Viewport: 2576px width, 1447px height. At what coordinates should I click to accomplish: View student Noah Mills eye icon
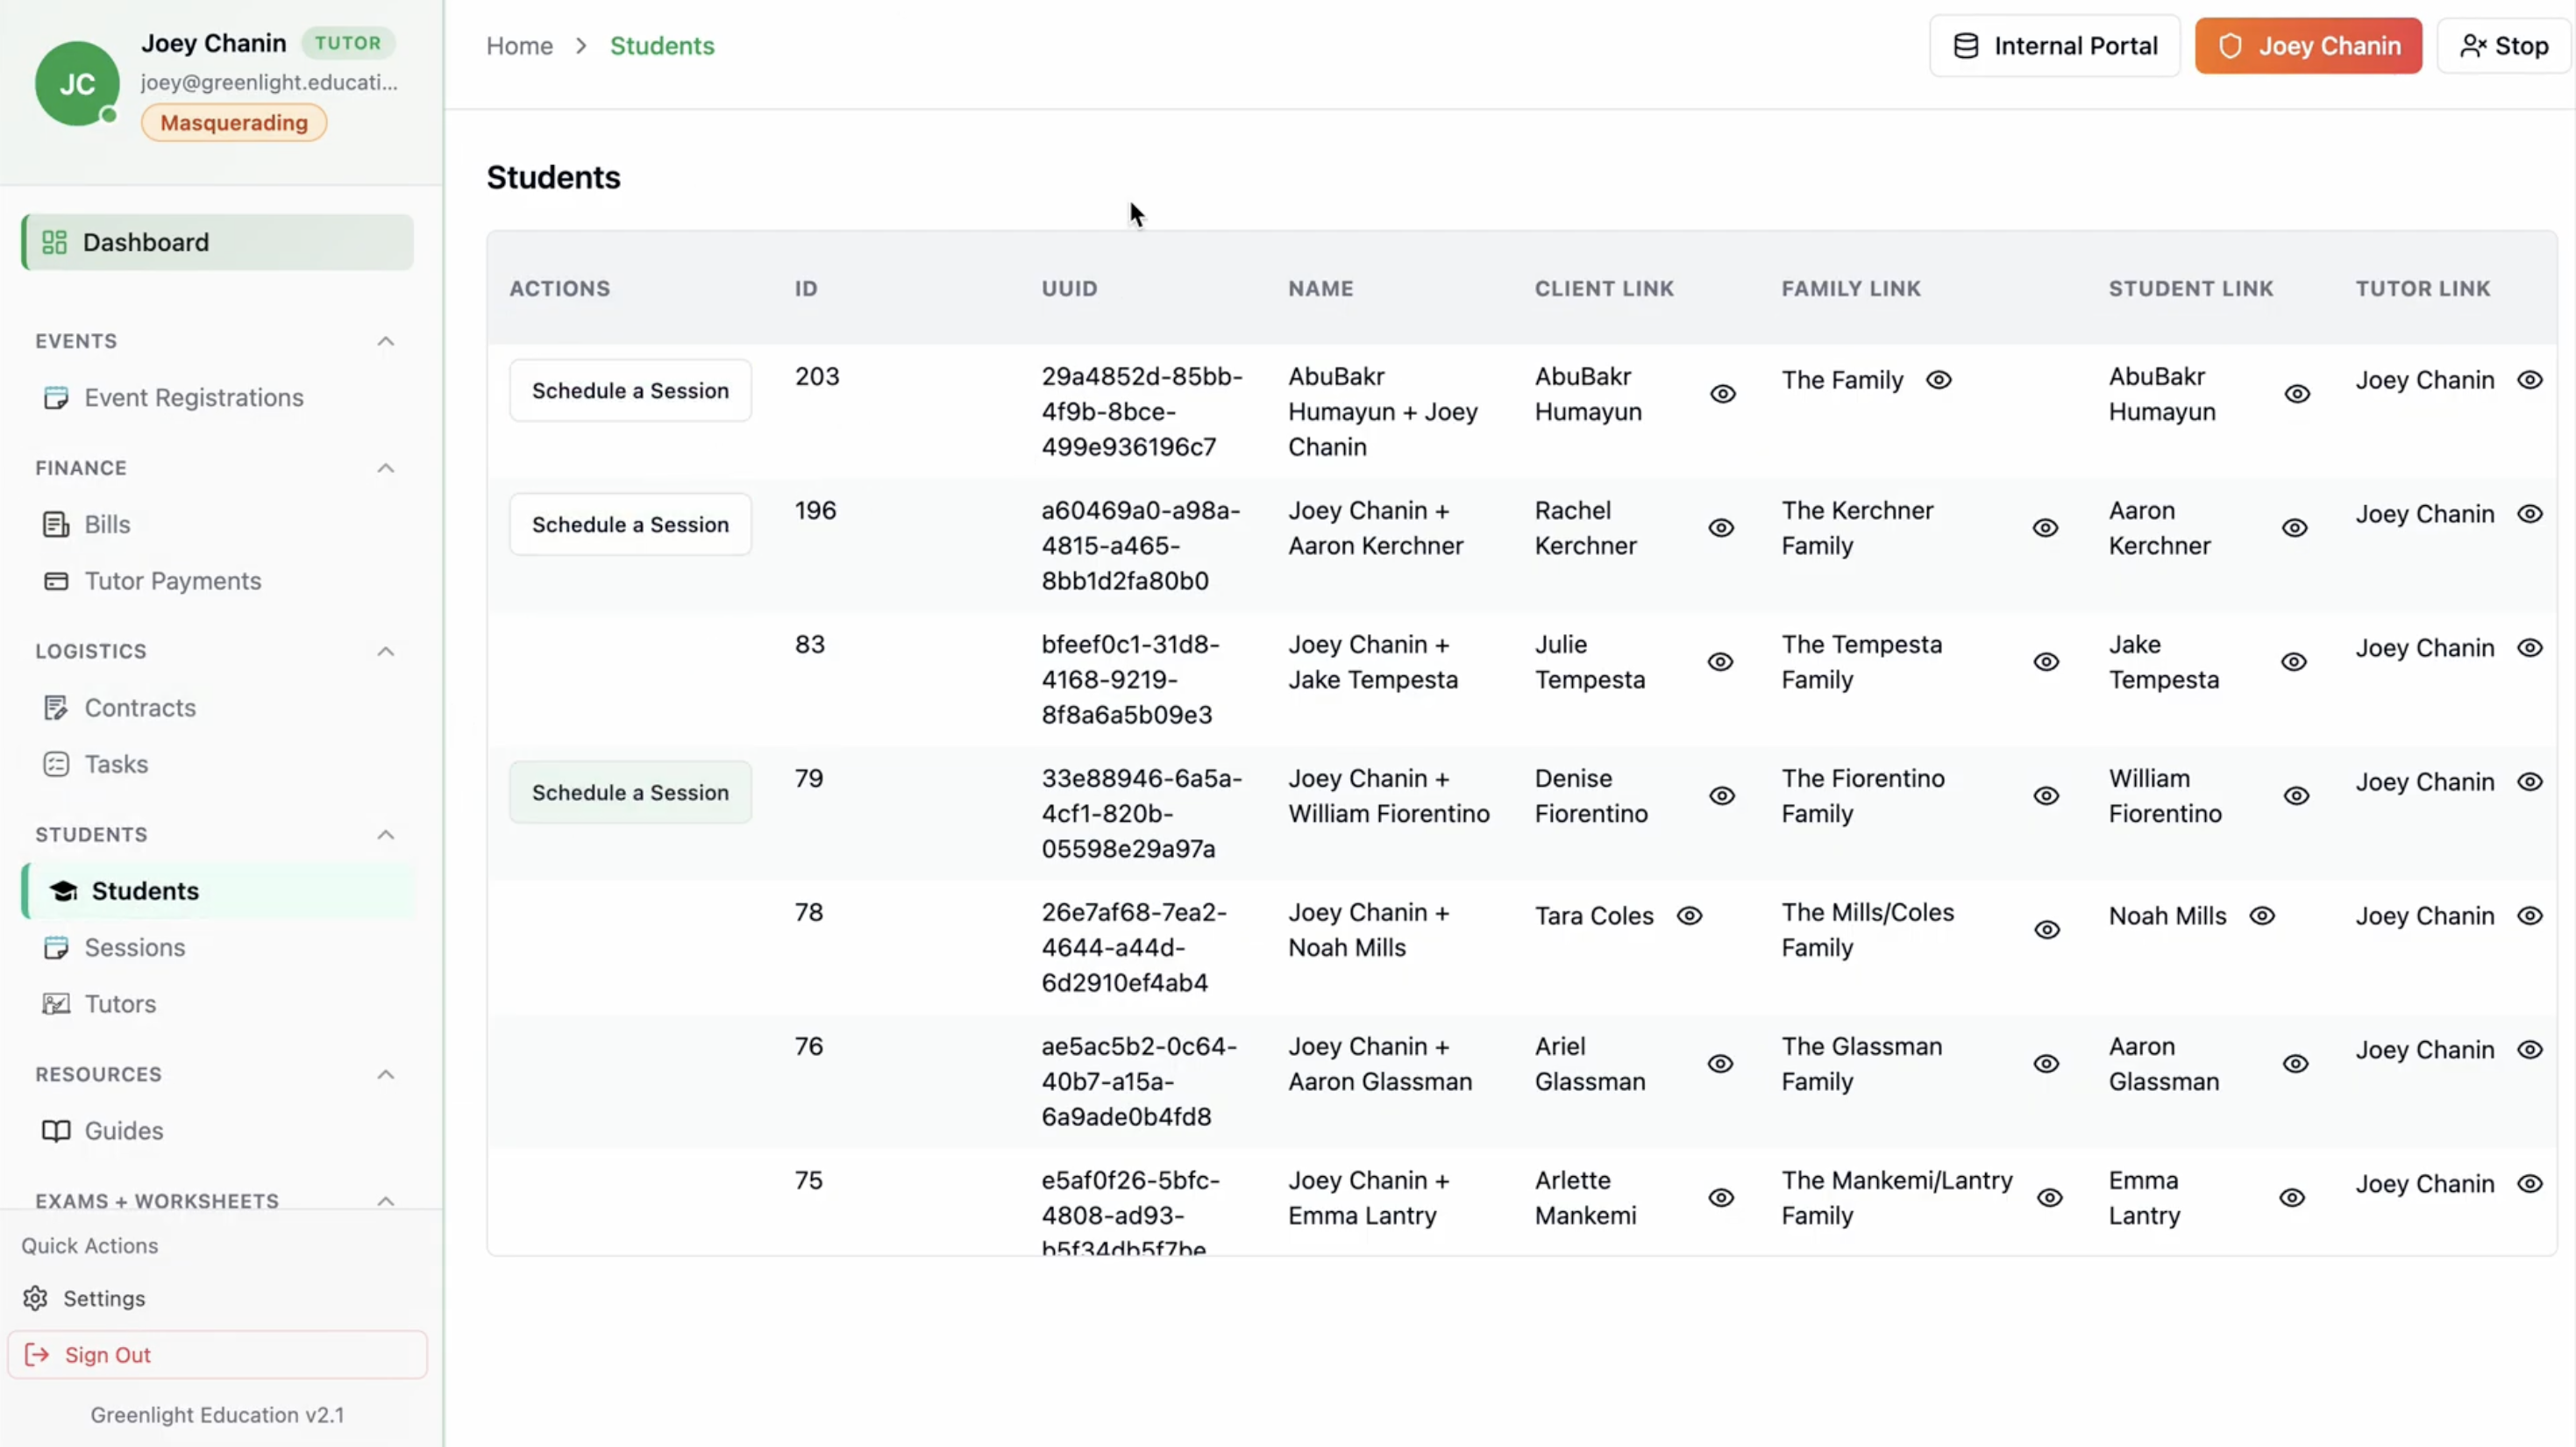2262,916
